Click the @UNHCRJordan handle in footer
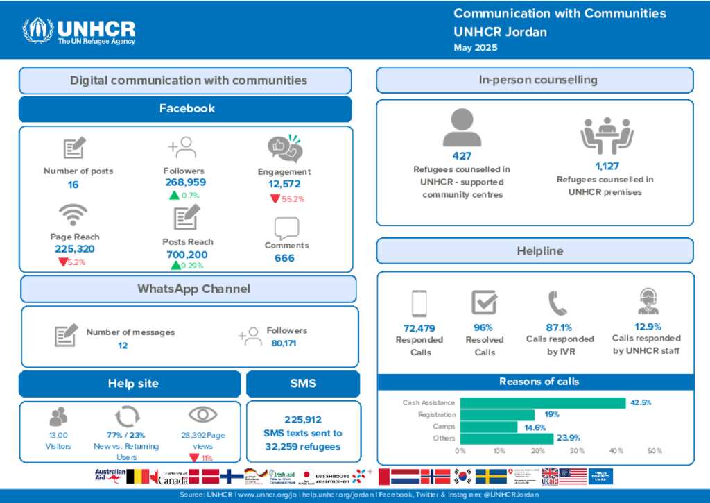The width and height of the screenshot is (710, 503). click(511, 495)
